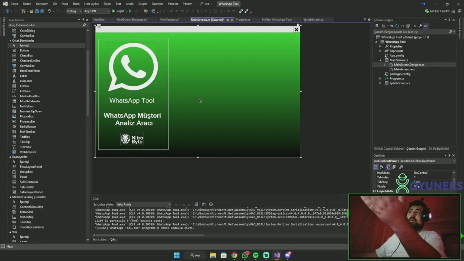This screenshot has height=261, width=464.
Task: Select the Label control in the toolbox
Action: click(23, 76)
